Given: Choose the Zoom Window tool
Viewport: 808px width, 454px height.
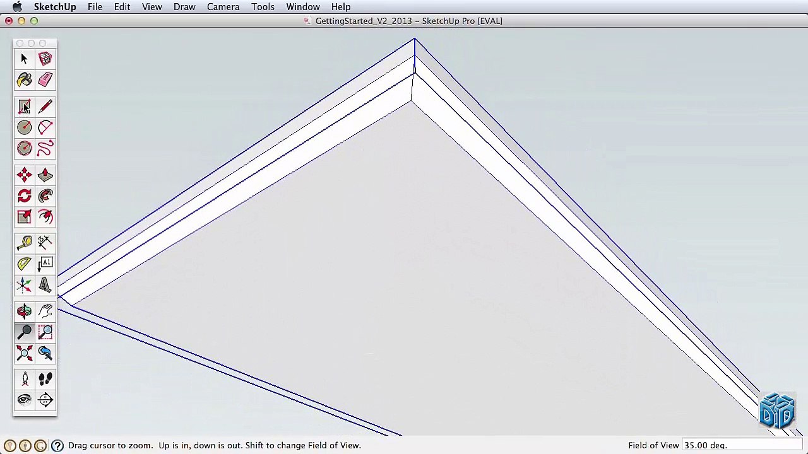Looking at the screenshot, I should pos(45,332).
